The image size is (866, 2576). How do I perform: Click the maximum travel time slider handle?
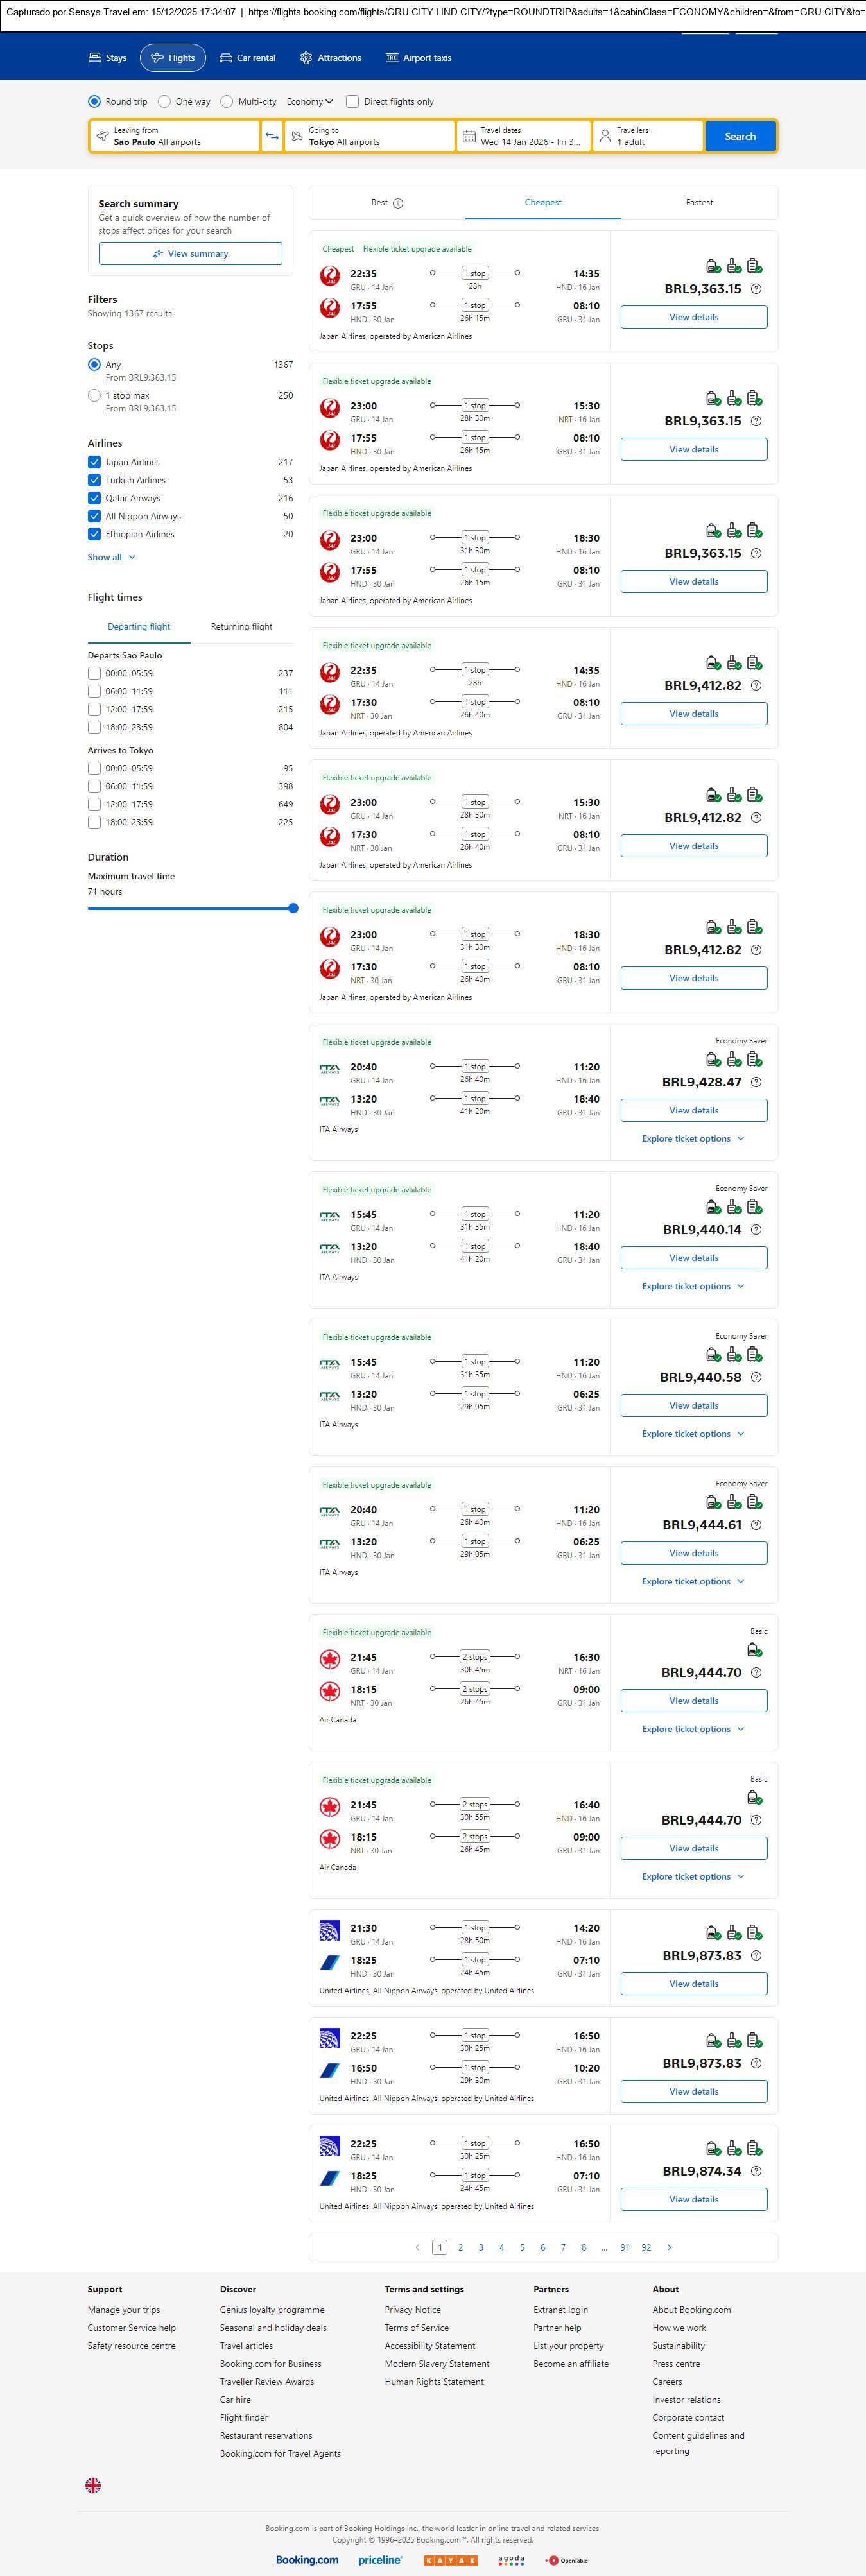(x=293, y=908)
